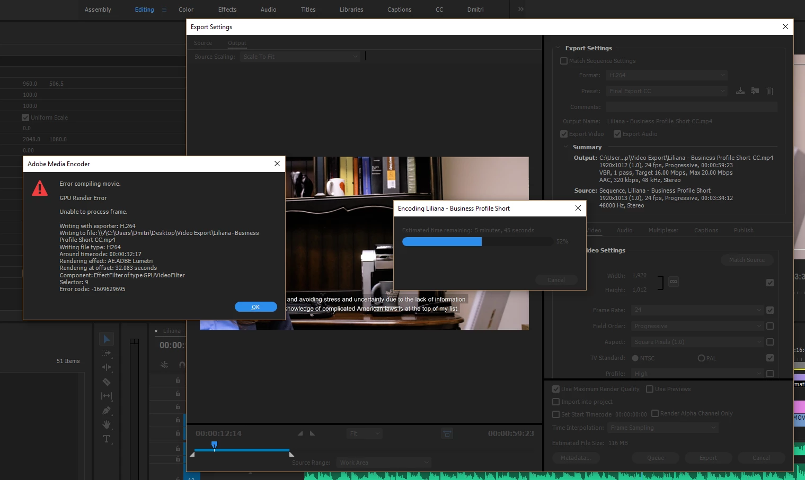Switch to the Audio workspace
The width and height of the screenshot is (805, 480).
pyautogui.click(x=268, y=10)
